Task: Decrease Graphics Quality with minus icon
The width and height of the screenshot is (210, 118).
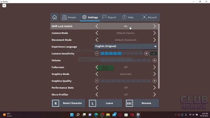Action: (x=97, y=81)
